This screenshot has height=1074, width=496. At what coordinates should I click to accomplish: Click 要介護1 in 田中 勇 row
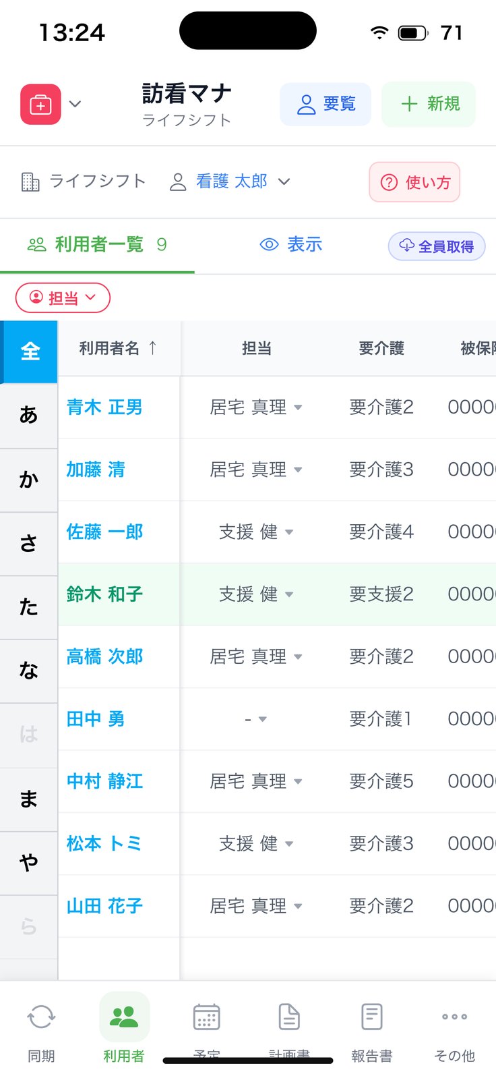point(380,719)
